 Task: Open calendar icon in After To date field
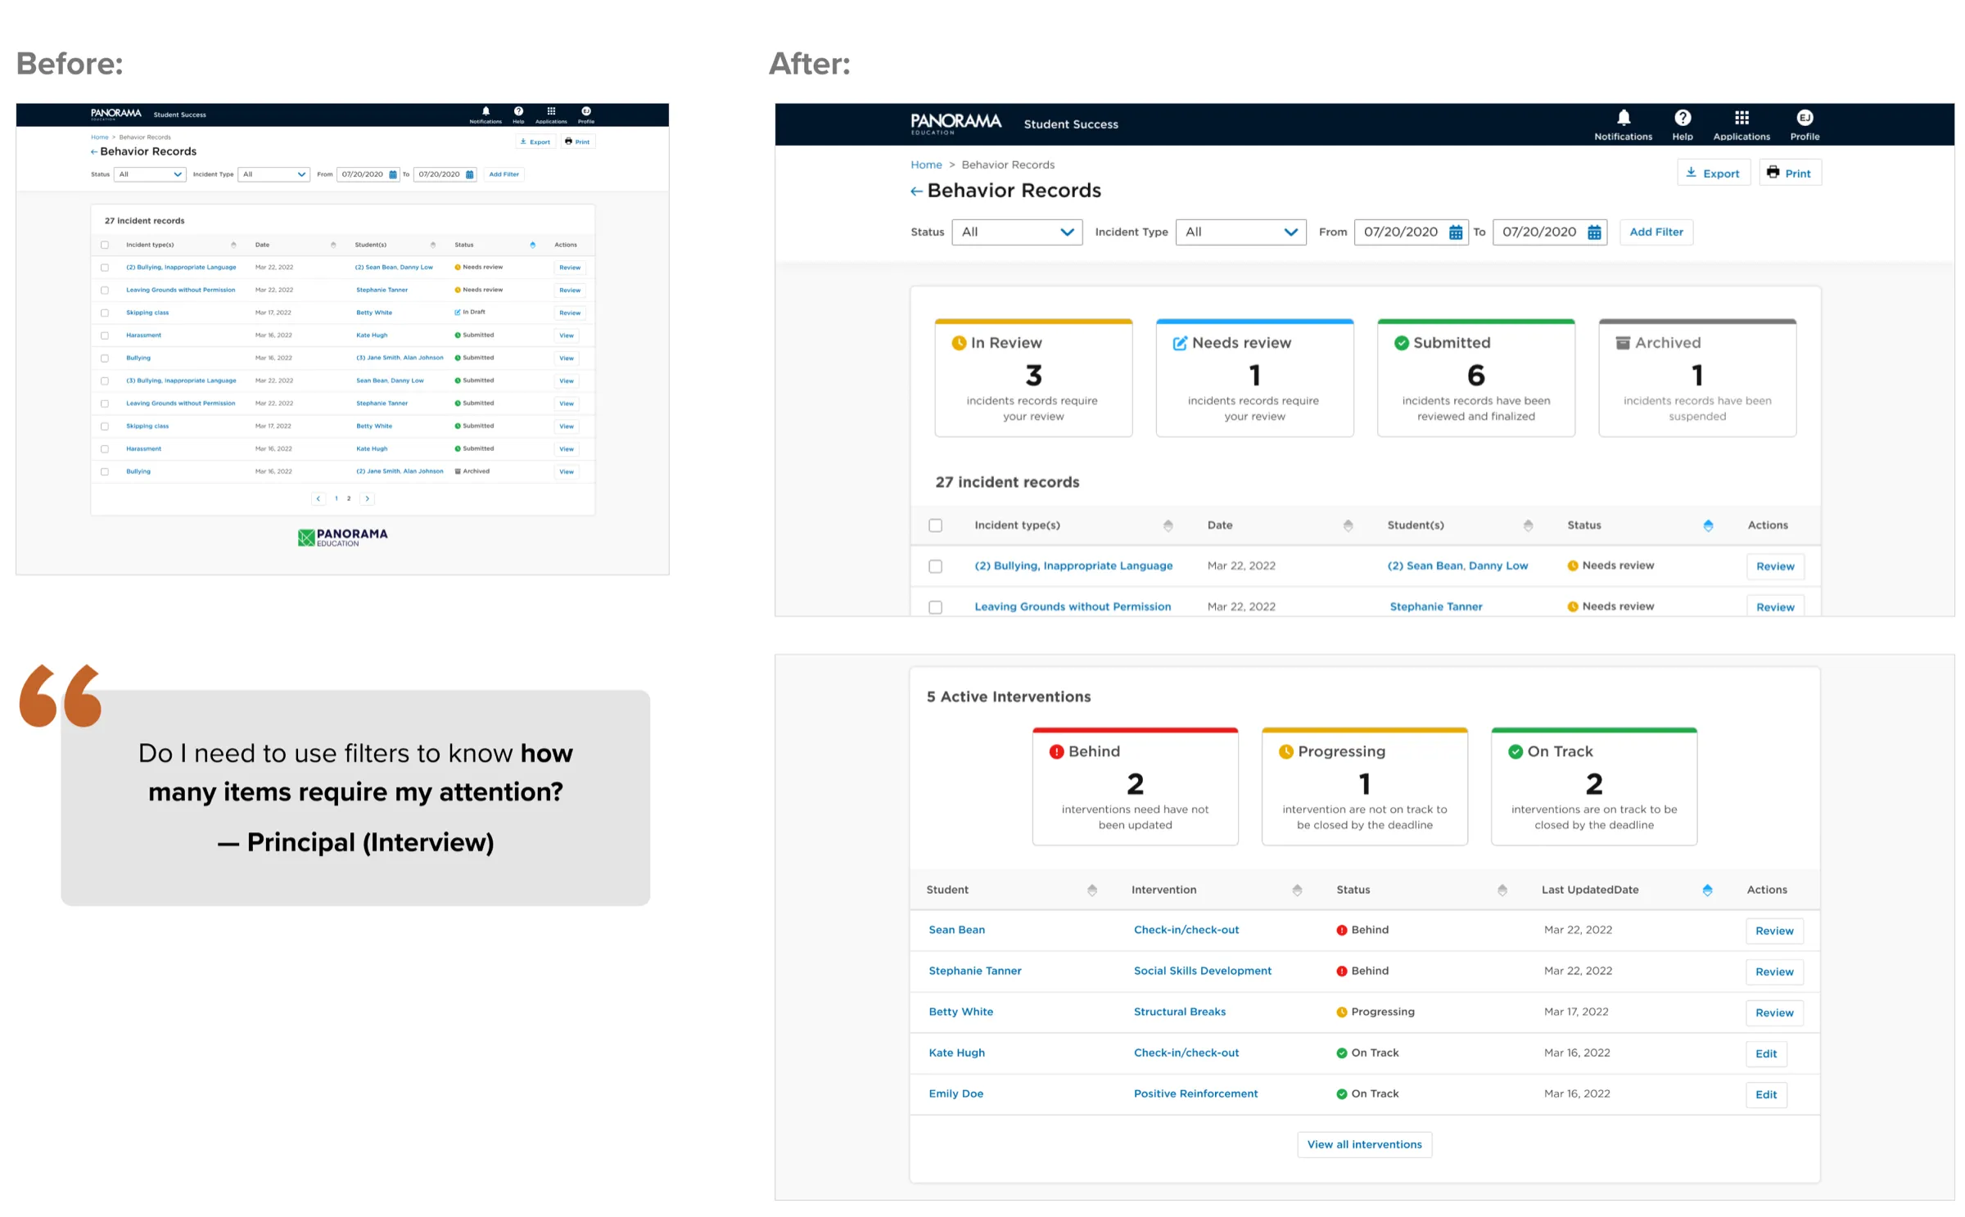(x=1594, y=232)
